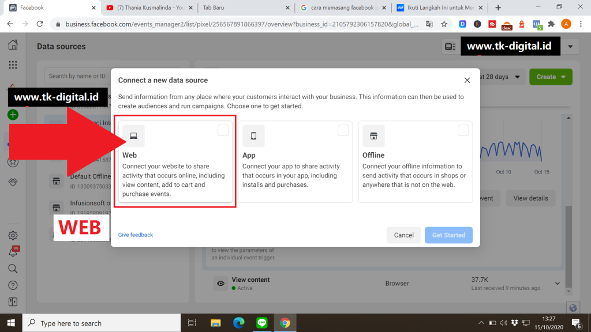Select the App data source checkbox
591x332 pixels.
point(343,131)
